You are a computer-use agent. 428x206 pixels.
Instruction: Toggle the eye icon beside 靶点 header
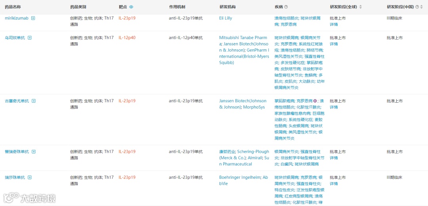tap(131, 7)
